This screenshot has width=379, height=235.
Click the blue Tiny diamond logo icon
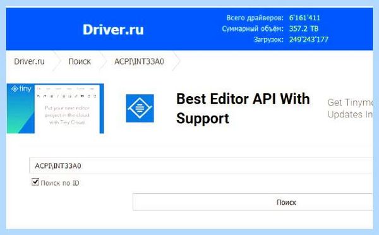[x=140, y=108]
